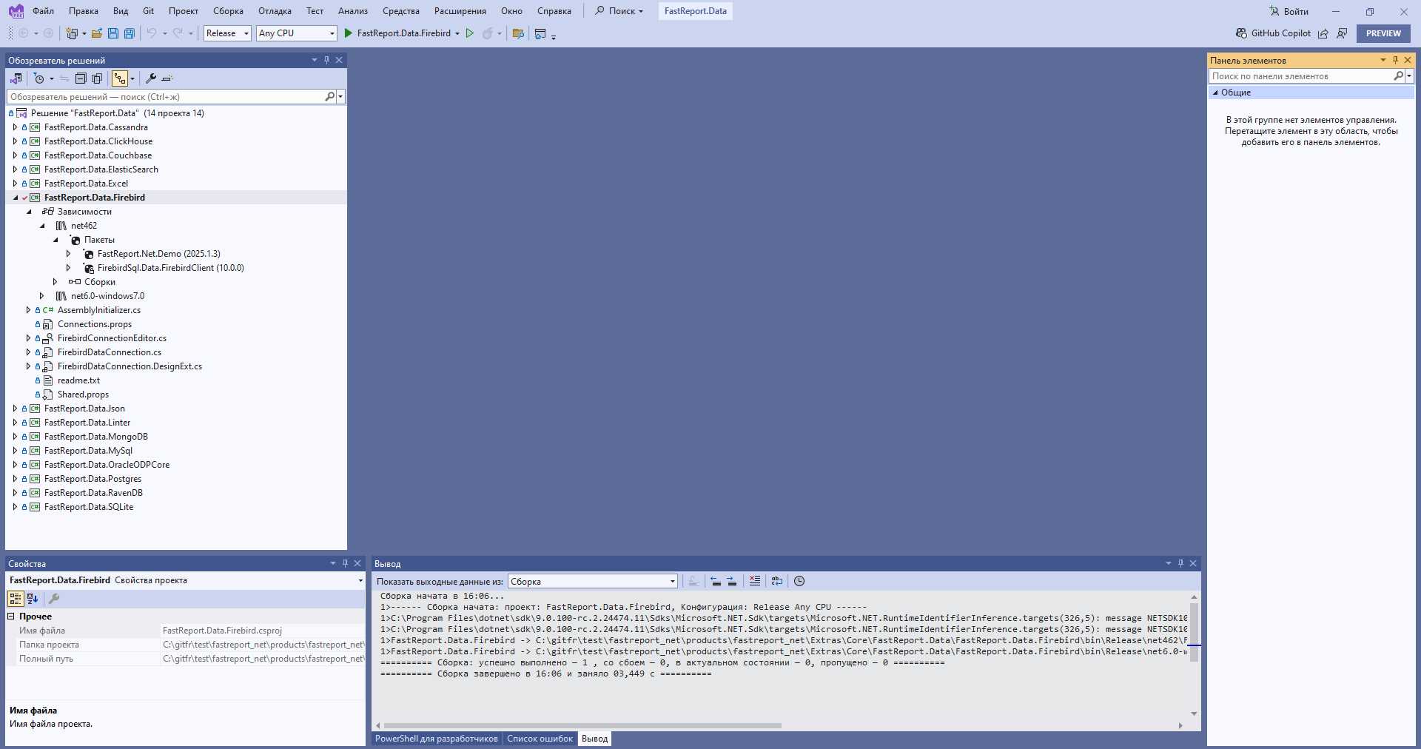Click the Save (single disk) toolbar icon
The height and width of the screenshot is (749, 1421).
pos(113,33)
